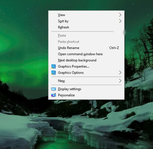Open Graphics Properties... text entry

[x=74, y=66]
